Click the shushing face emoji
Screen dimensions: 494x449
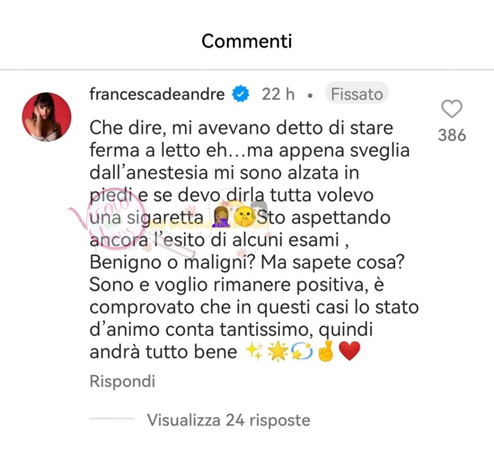pyautogui.click(x=244, y=218)
